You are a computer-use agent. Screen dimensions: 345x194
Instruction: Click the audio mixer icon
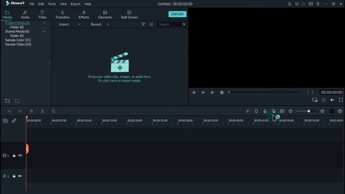click(273, 111)
